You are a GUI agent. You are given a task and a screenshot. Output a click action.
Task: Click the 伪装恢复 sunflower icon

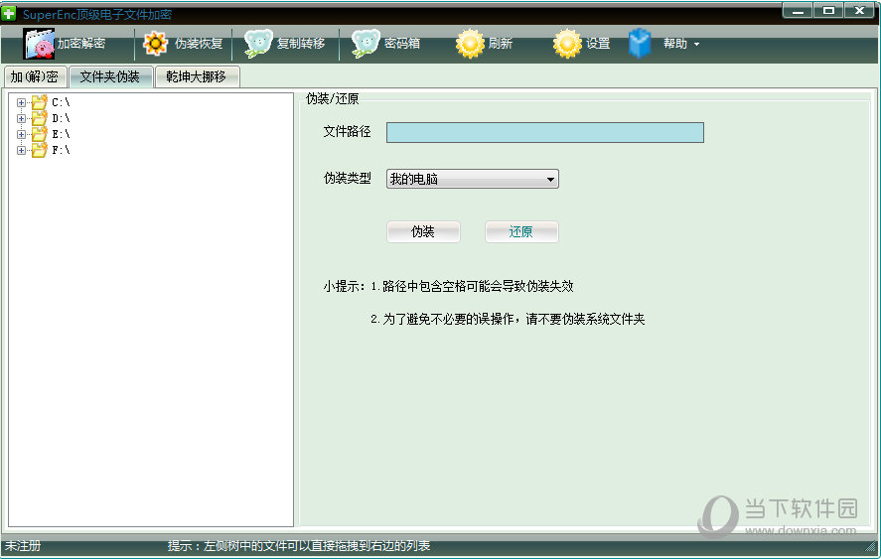(155, 44)
